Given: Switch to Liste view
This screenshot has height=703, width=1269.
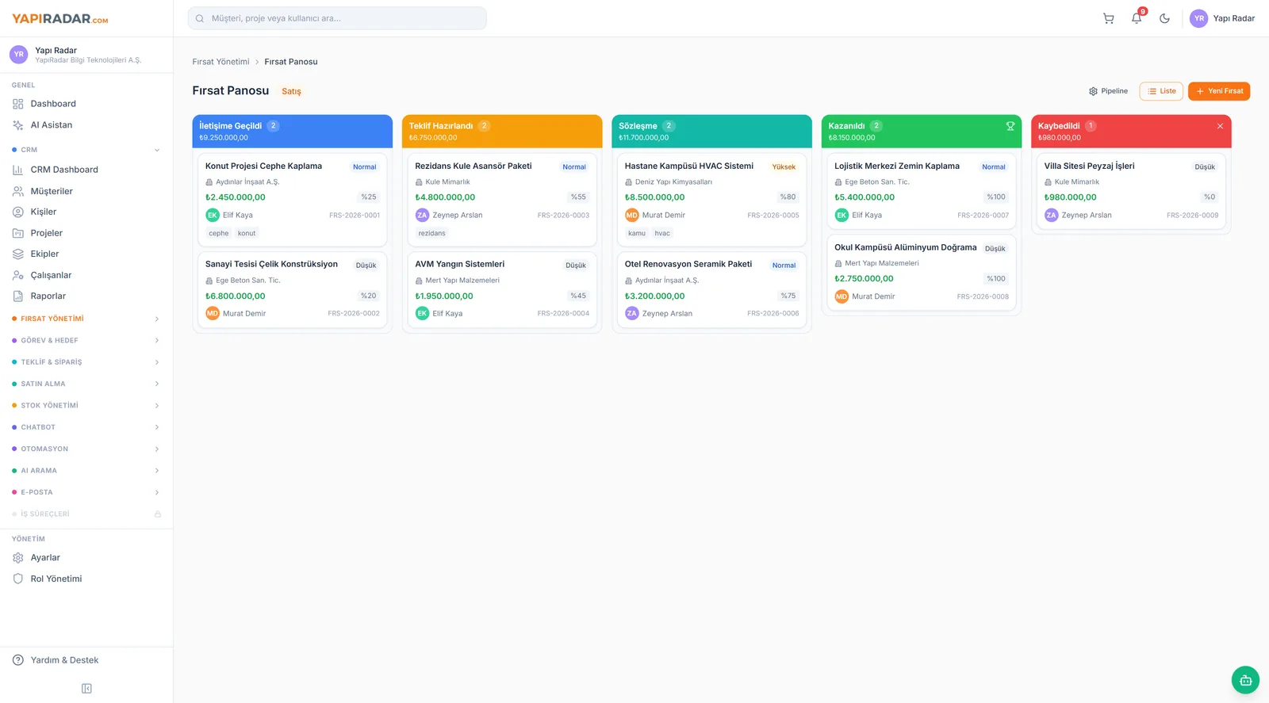Looking at the screenshot, I should coord(1161,91).
